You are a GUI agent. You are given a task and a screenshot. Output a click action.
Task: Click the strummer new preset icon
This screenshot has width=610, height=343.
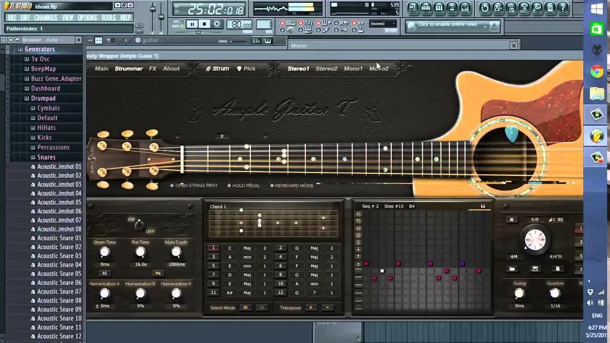(x=557, y=269)
